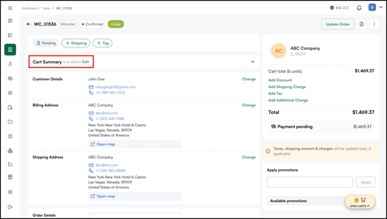Click the info icon in taxes notice
387x219 pixels.
(x=268, y=151)
